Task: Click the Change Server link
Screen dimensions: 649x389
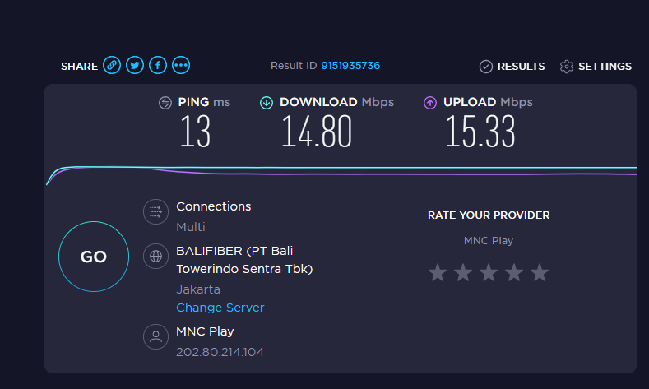Action: pyautogui.click(x=220, y=308)
